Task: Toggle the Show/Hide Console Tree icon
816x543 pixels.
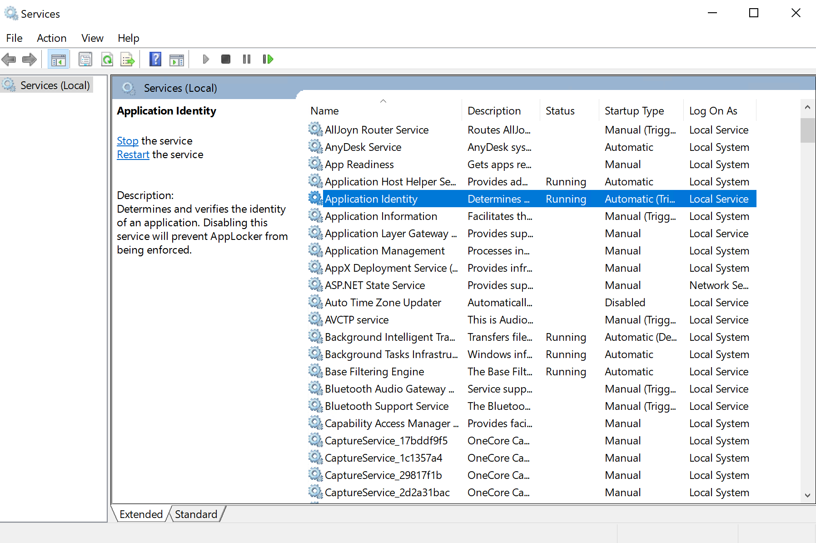Action: [58, 59]
